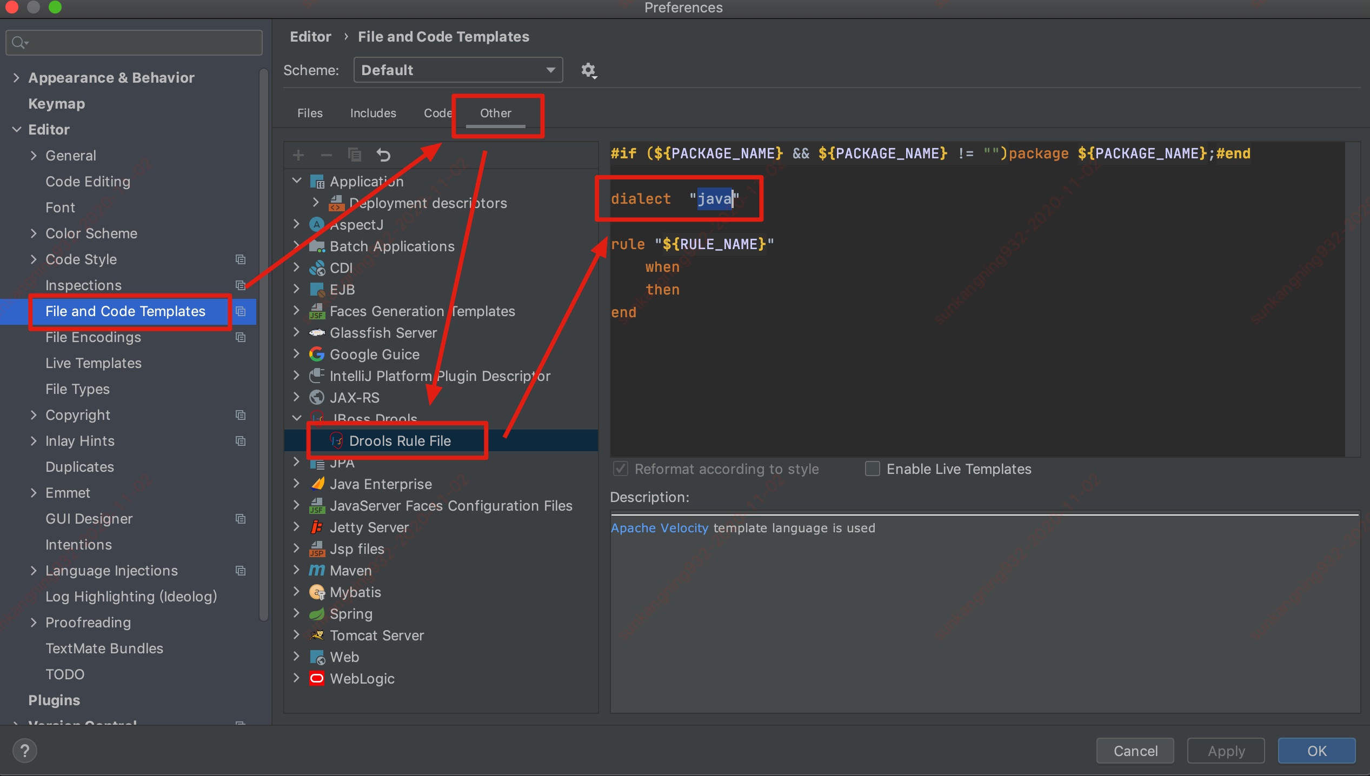The height and width of the screenshot is (776, 1370).
Task: Click the reset to default template icon
Action: pyautogui.click(x=383, y=155)
